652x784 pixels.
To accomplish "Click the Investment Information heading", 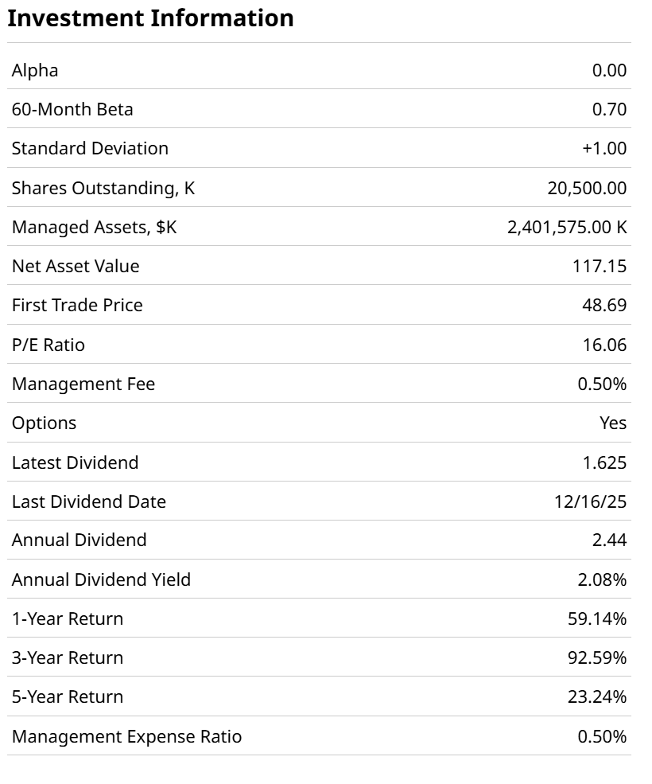I will pos(150,18).
